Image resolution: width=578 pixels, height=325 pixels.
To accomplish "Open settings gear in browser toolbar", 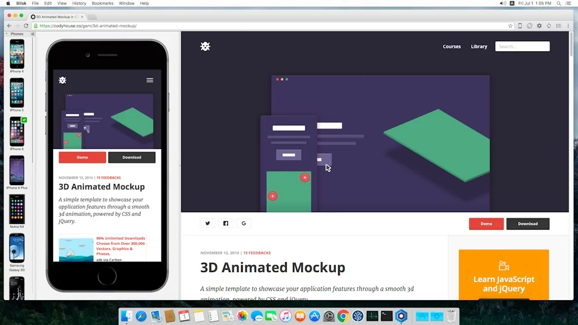I will tap(539, 26).
